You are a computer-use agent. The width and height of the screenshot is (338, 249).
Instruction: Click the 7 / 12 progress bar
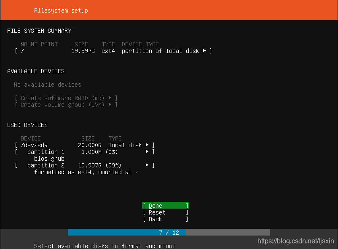click(x=169, y=232)
